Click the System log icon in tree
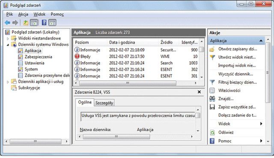The height and width of the screenshot is (158, 274). coord(21,69)
